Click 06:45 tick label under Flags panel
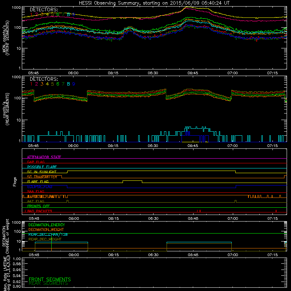Image resolution: width=291 pixels, height=291 pixels. coord(193,219)
